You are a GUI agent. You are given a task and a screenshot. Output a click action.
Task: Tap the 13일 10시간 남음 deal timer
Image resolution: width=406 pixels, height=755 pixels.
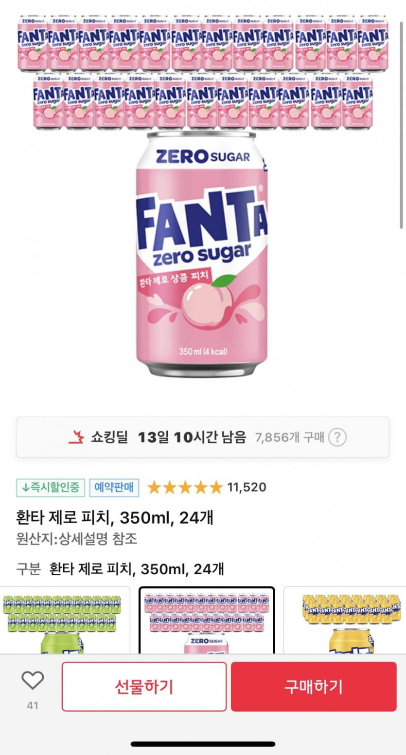tap(192, 437)
